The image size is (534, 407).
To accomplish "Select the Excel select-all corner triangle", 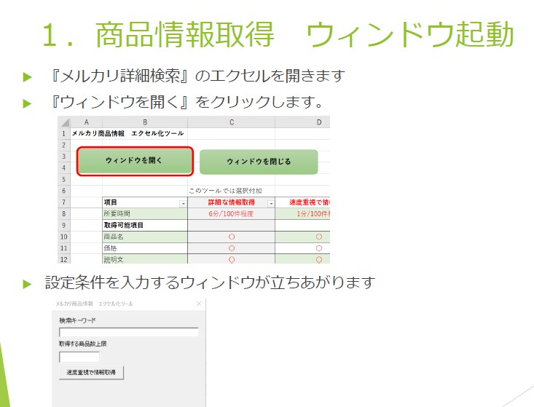I will [x=64, y=122].
